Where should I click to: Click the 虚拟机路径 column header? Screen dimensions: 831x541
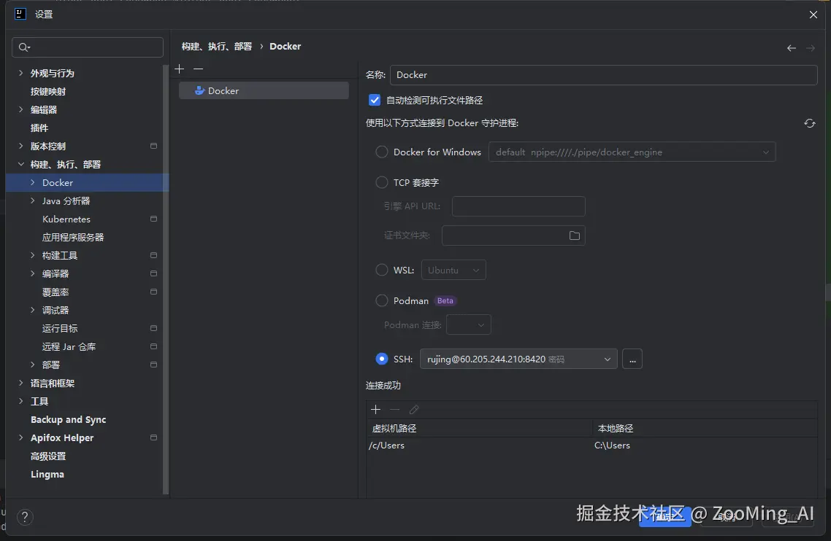(478, 428)
